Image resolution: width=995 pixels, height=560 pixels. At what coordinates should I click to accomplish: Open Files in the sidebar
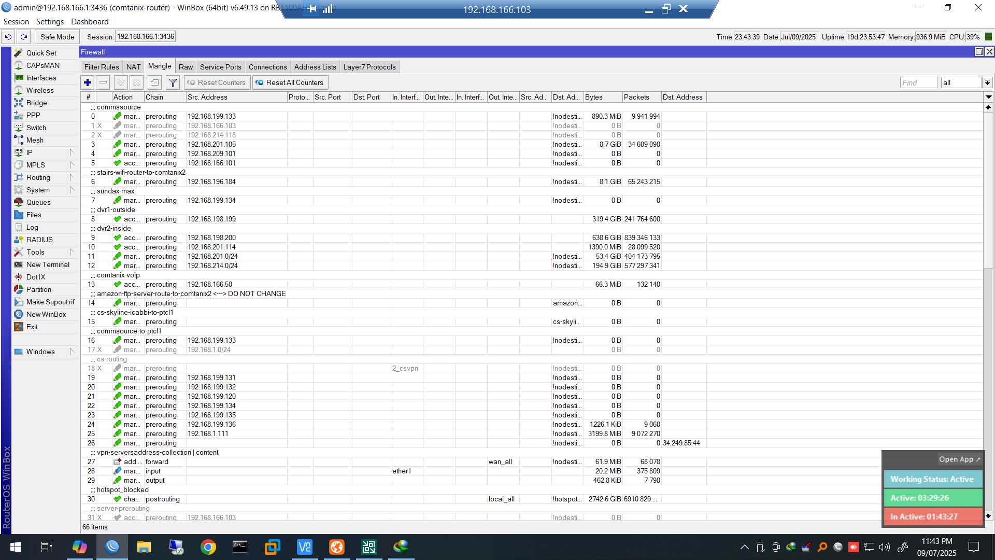(x=34, y=215)
